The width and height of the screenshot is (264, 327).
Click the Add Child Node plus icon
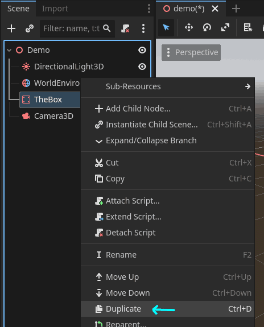[x=11, y=28]
